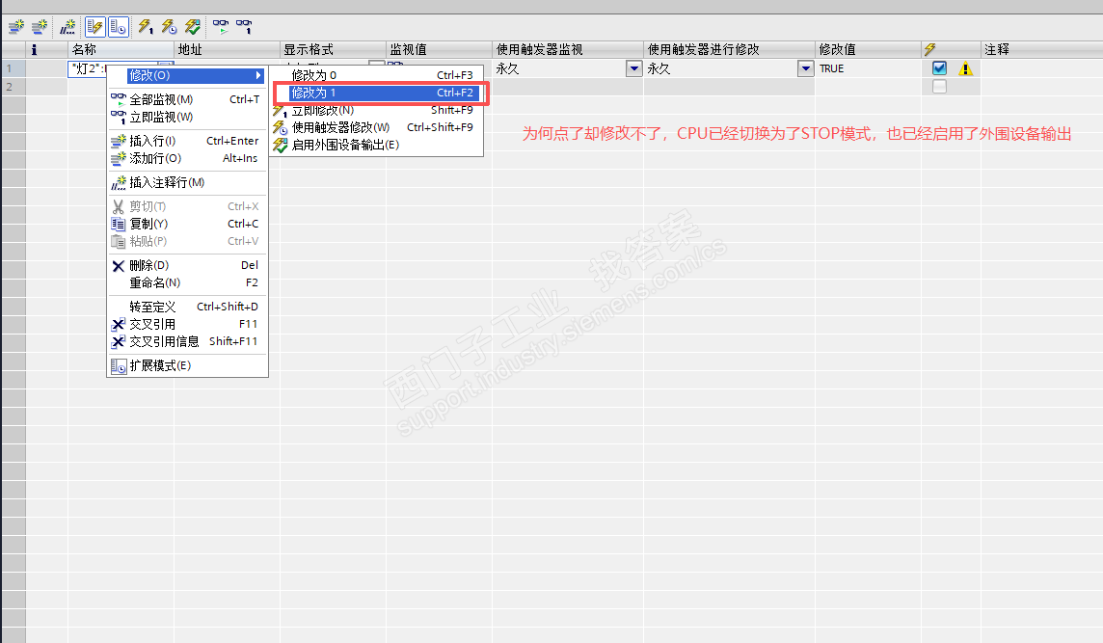The width and height of the screenshot is (1103, 643).
Task: Toggle the show advanced settings columns button
Action: coord(119,27)
